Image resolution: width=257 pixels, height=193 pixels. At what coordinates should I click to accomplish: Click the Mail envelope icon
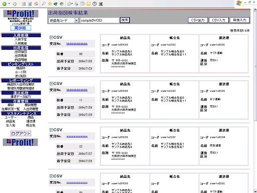point(69,4)
